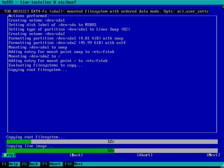Click 'Formatting partition /dev/sda1' swap log entry
This screenshot has width=224, height=168.
66,38
